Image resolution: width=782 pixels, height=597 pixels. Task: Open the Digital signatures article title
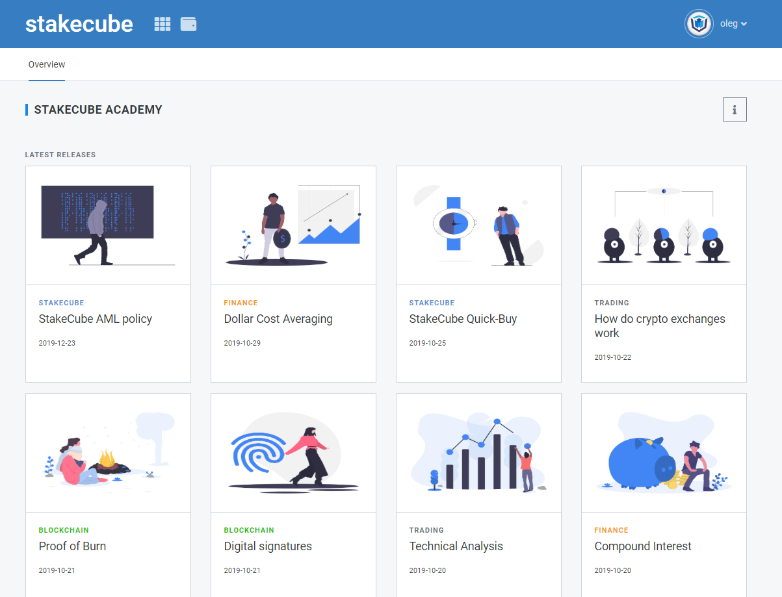268,546
